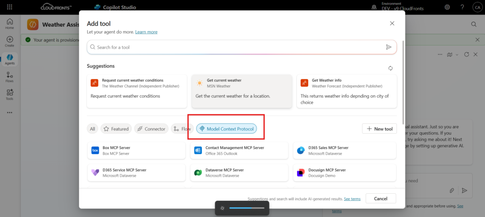Click the Suggestions heading text
Viewport: 485px width, 217px height.
pyautogui.click(x=101, y=66)
